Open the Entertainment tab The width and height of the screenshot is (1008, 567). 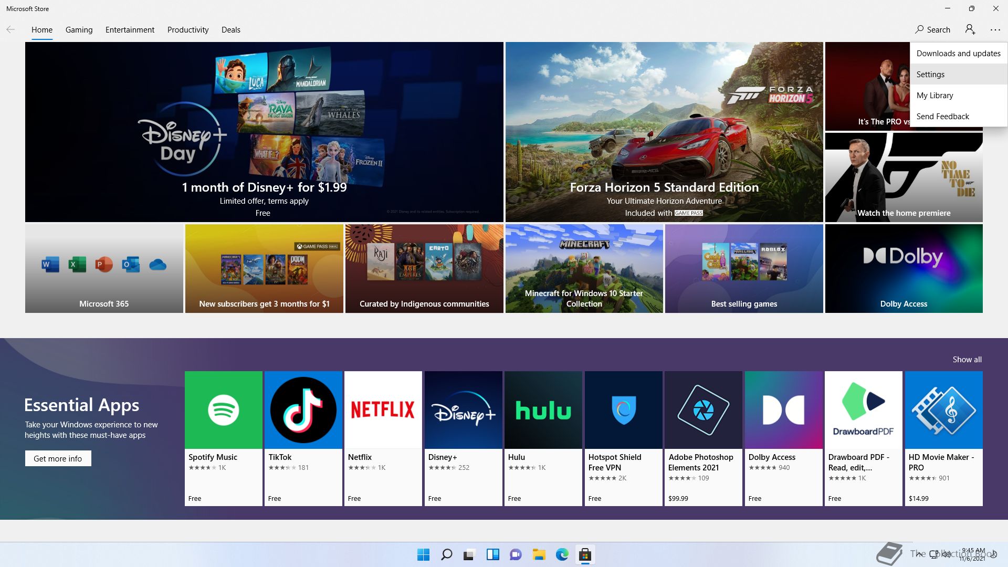pyautogui.click(x=130, y=29)
